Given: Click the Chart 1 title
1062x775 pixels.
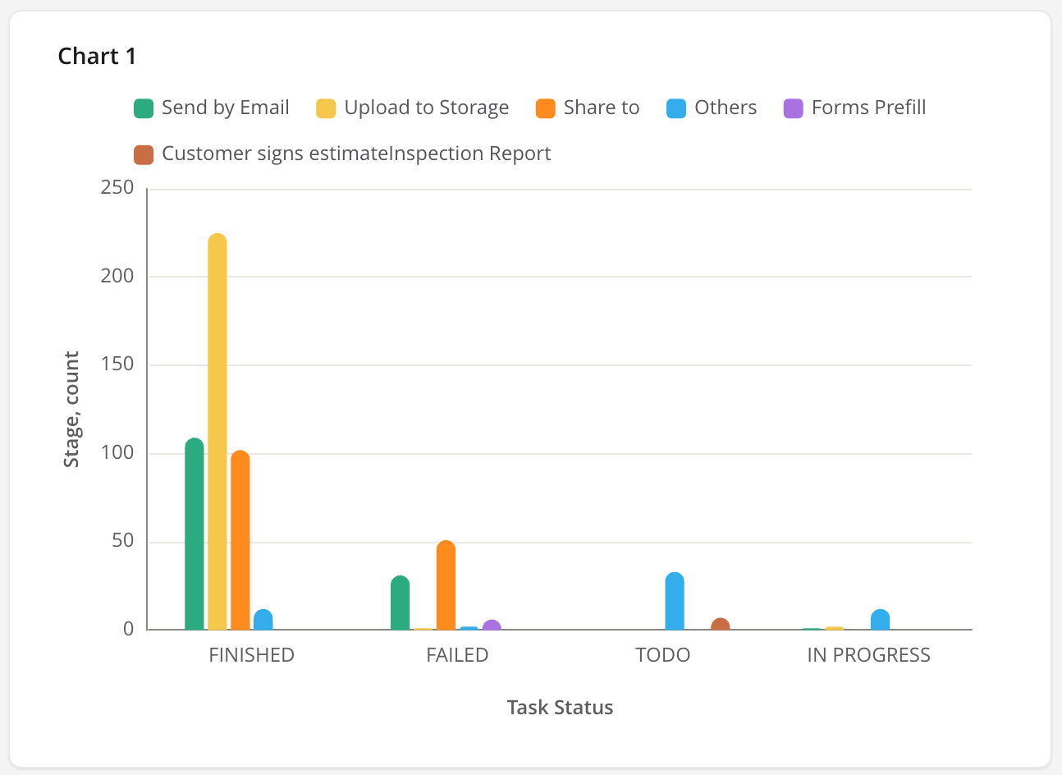Looking at the screenshot, I should click(x=97, y=57).
